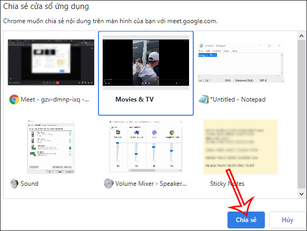Cancel the dialog with the Hủy button
307x231 pixels.
tap(288, 220)
